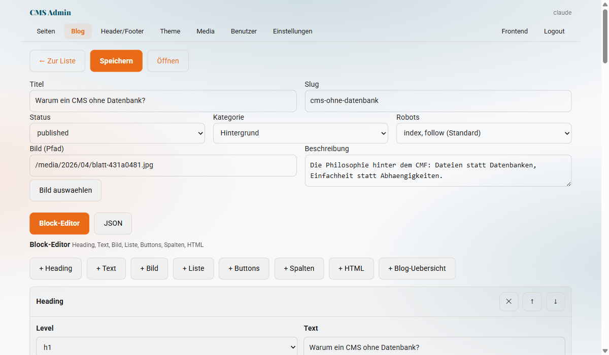Image resolution: width=609 pixels, height=355 pixels.
Task: Open the Frontend link
Action: coord(515,31)
